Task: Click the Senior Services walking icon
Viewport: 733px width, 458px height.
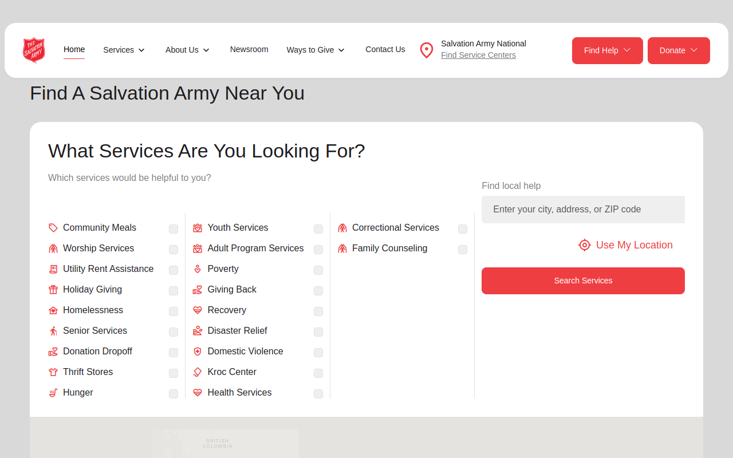Action: (53, 331)
